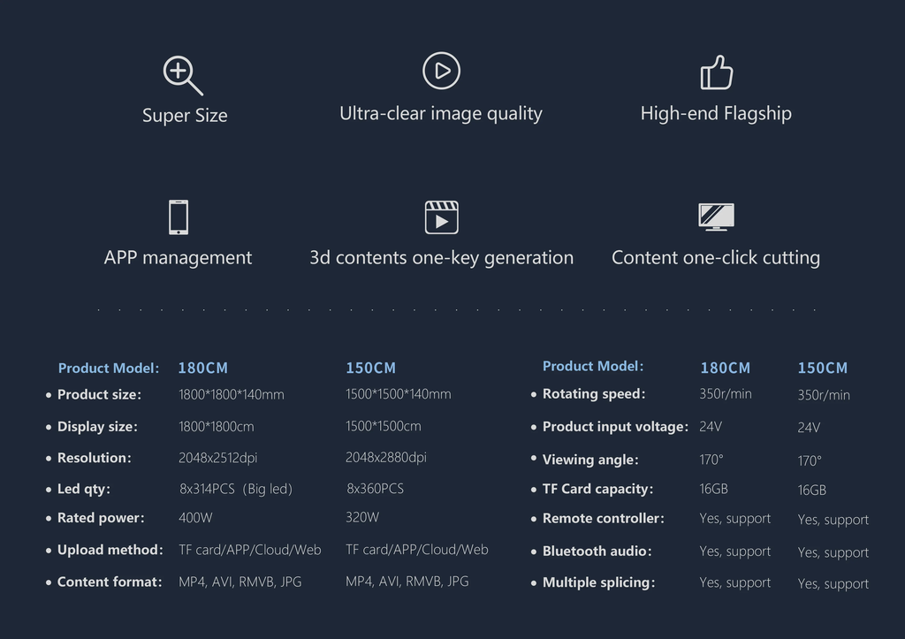Click the APP management caption
Screen dimensions: 905x639
point(178,257)
